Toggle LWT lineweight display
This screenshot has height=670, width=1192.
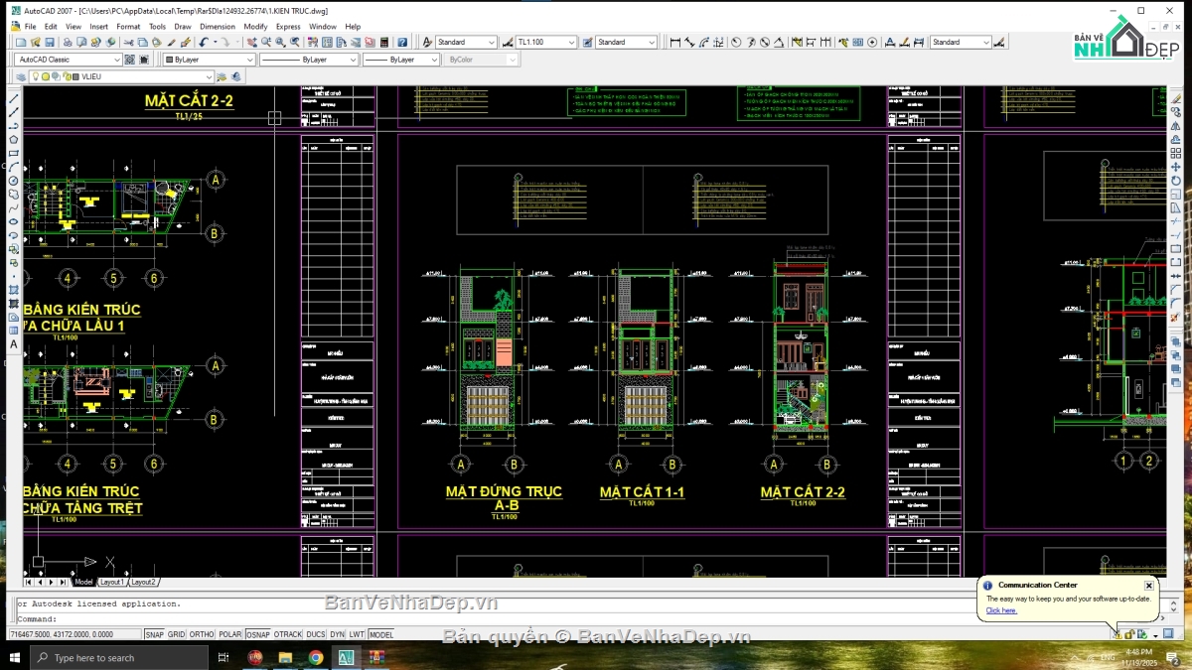point(357,634)
